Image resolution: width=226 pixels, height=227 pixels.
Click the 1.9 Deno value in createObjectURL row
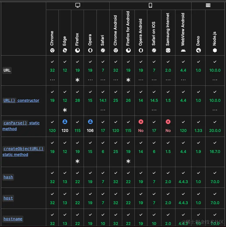198,152
